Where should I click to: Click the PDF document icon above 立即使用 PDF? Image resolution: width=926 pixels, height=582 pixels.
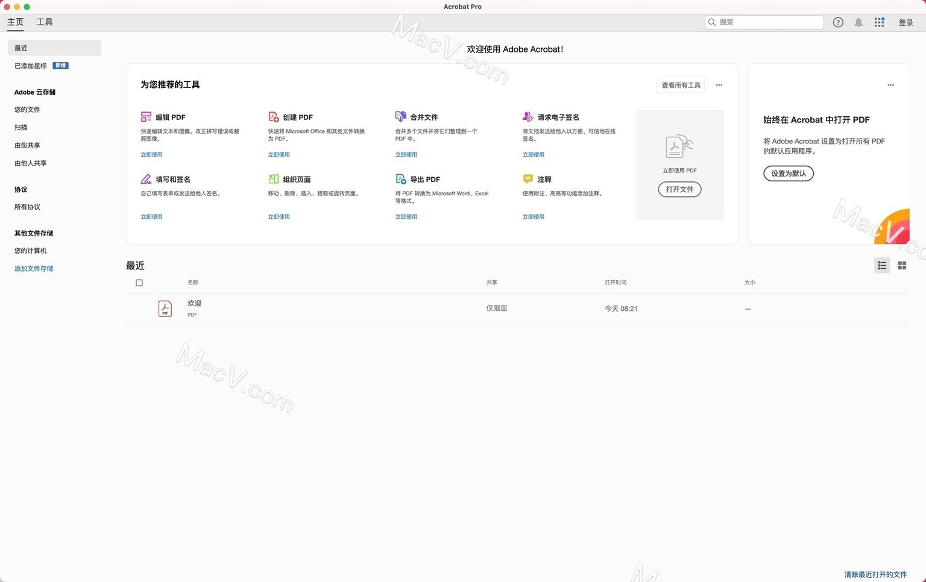tap(679, 146)
